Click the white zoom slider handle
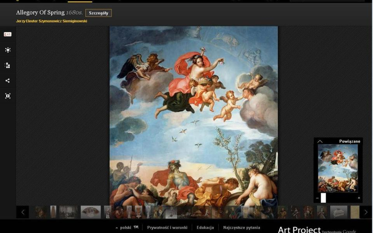 (323, 198)
